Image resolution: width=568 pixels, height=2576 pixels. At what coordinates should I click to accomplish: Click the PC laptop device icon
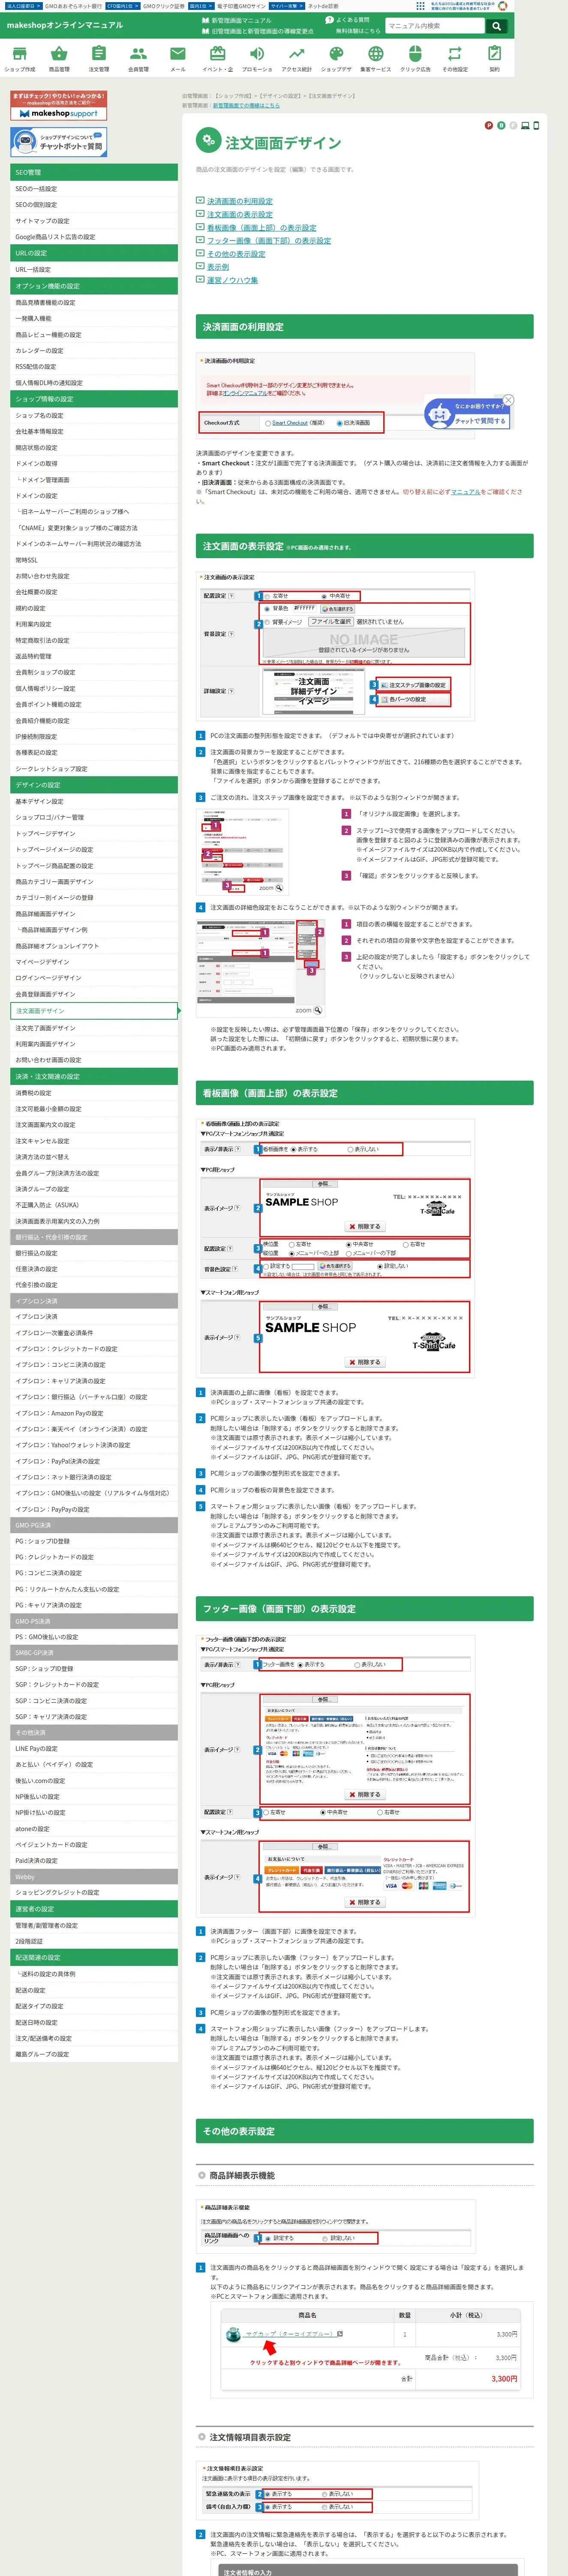525,125
